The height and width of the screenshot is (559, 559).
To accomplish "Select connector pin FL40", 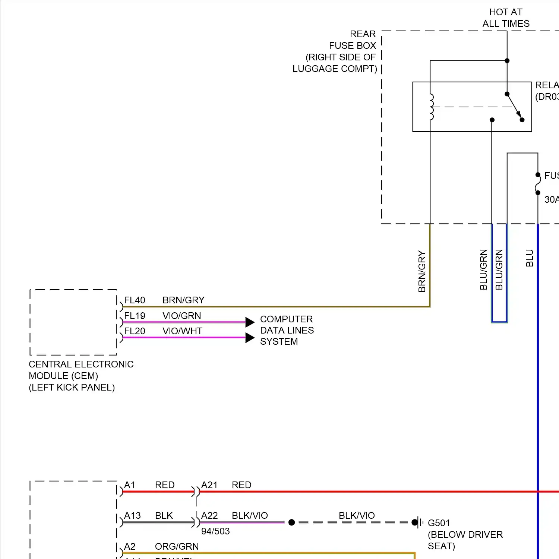I will [x=135, y=300].
